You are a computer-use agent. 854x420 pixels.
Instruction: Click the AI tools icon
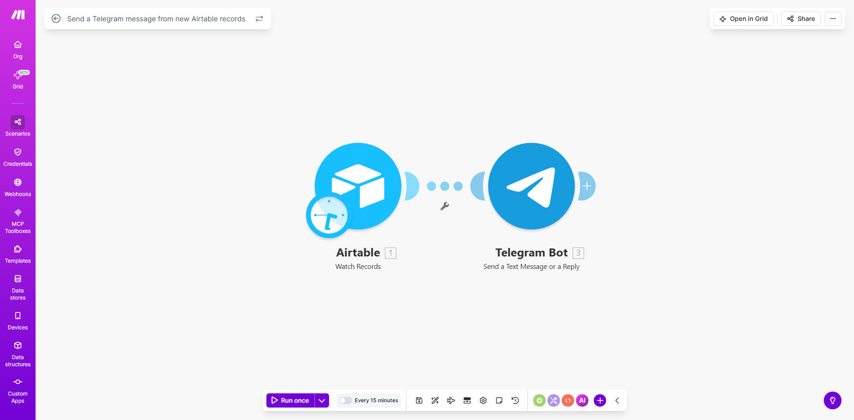click(582, 400)
